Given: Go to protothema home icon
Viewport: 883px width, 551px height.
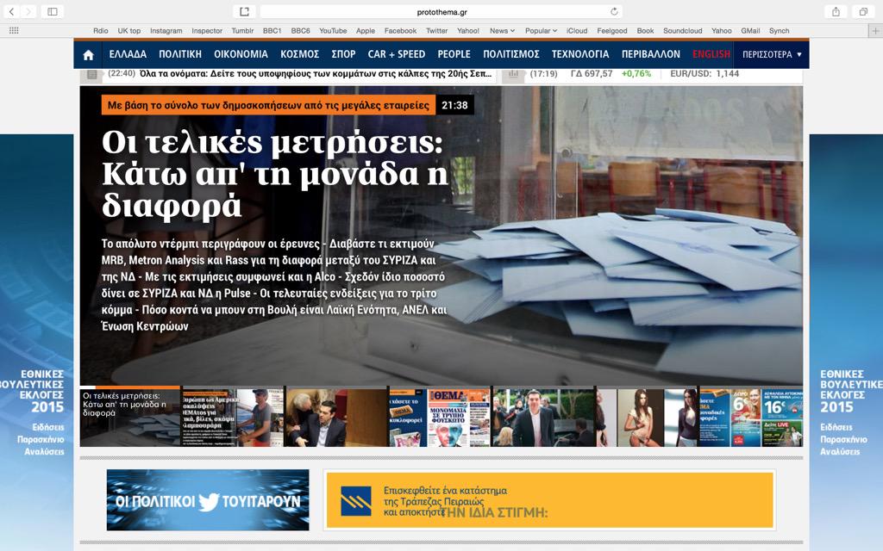Looking at the screenshot, I should 89,54.
